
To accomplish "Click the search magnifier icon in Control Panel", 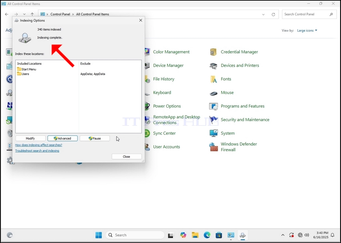I will [x=331, y=14].
